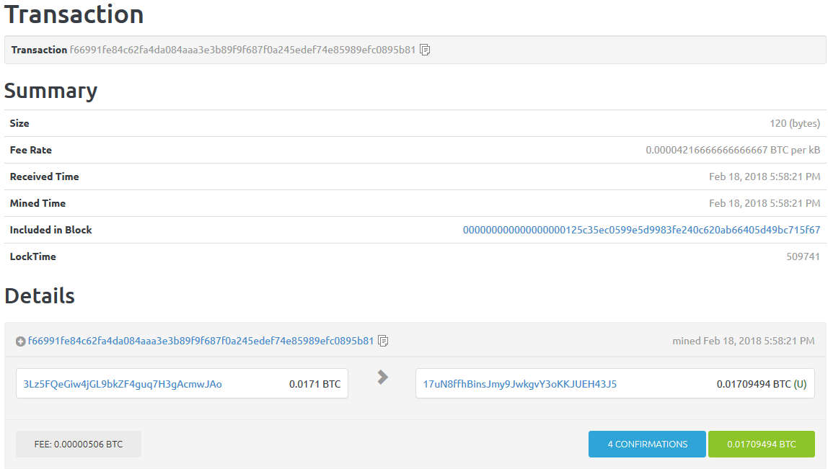Click the Size row label
The height and width of the screenshot is (469, 828).
point(19,123)
